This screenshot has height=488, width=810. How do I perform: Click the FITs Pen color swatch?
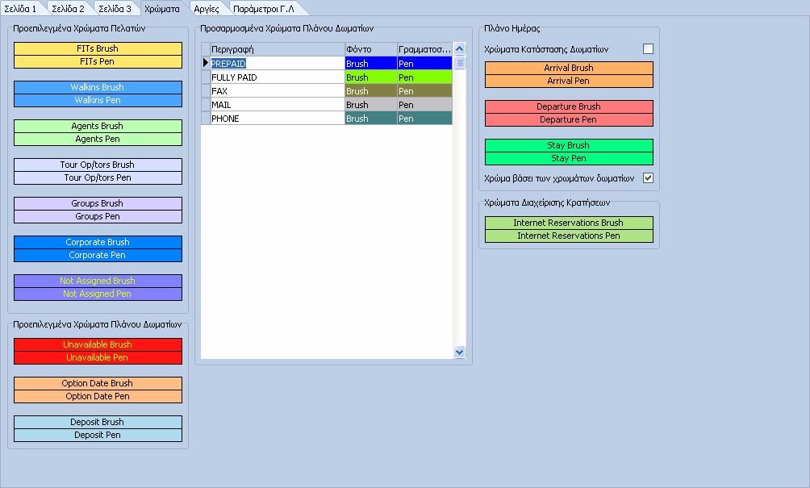[98, 61]
